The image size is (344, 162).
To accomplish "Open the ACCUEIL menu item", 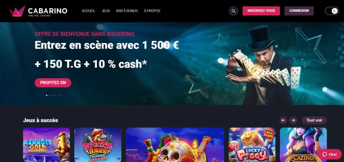I will pos(88,11).
